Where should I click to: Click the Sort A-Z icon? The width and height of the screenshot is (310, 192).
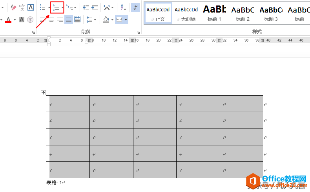(123, 7)
